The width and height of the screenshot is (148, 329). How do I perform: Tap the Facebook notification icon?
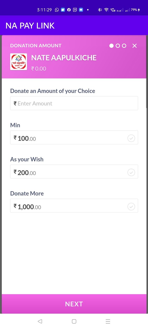[69, 10]
